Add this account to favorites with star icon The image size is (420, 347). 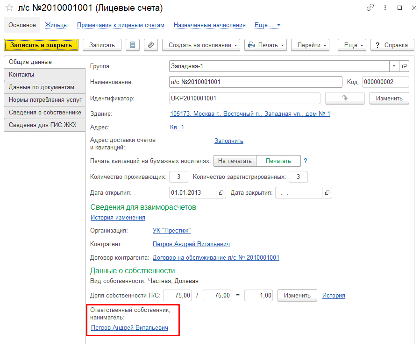click(x=9, y=8)
